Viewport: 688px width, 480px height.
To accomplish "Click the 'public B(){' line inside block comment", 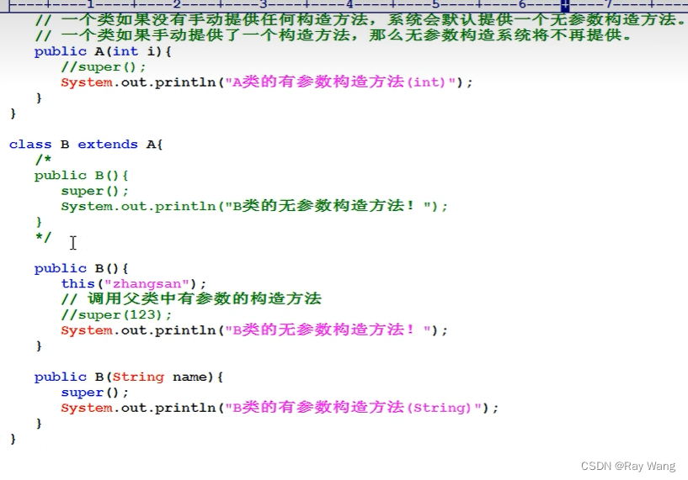I will (x=81, y=176).
